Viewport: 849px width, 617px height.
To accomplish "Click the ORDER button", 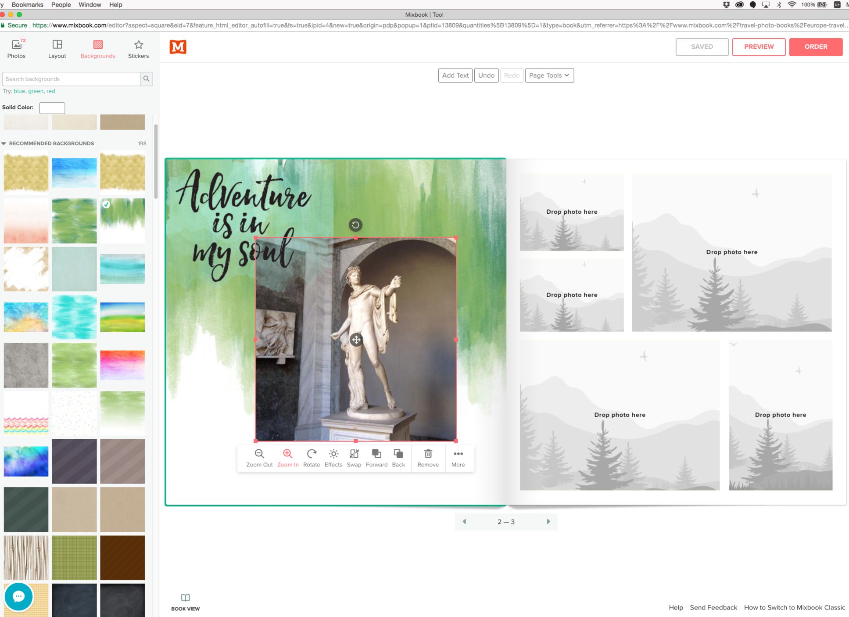I will point(816,47).
